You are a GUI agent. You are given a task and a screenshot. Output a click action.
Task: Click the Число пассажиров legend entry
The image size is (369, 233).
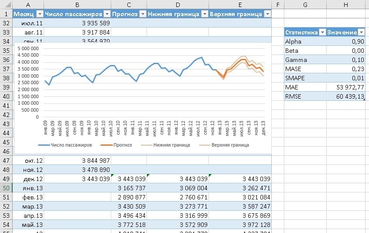coord(65,145)
